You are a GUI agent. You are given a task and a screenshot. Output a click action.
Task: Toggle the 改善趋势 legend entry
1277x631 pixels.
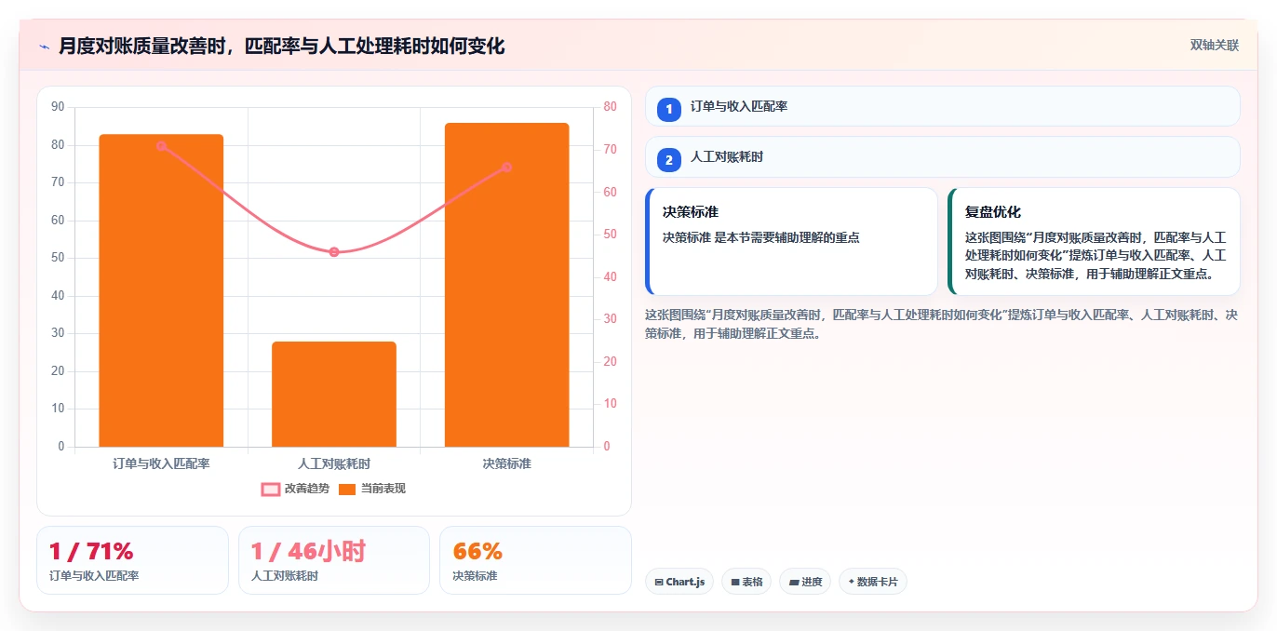295,489
